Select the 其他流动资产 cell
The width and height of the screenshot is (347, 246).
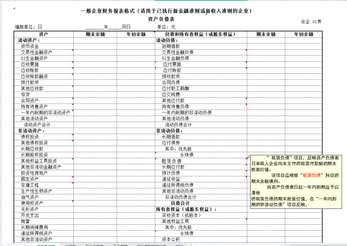[x=43, y=119]
